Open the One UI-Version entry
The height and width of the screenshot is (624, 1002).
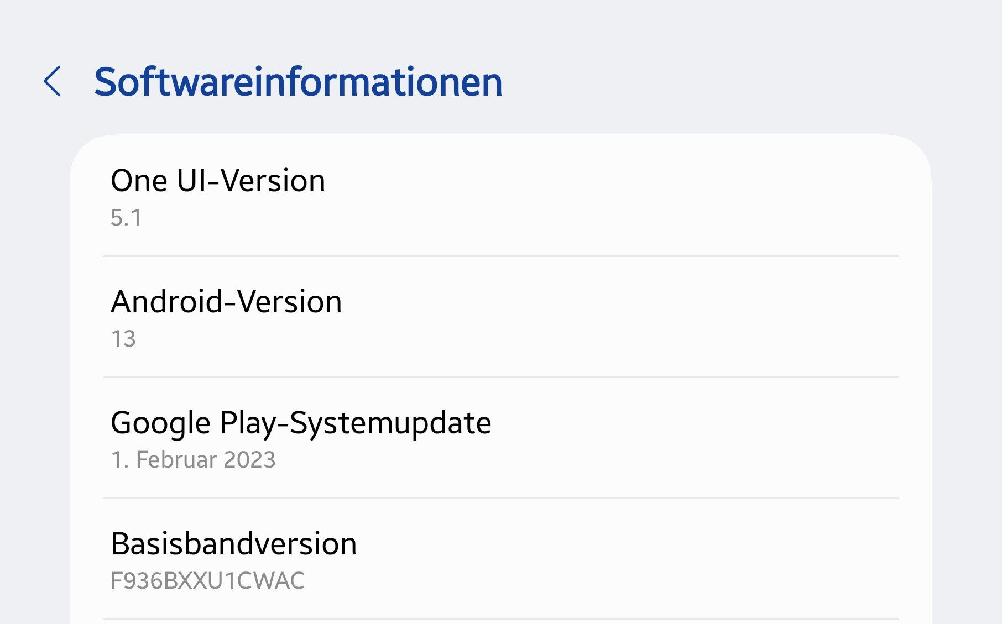(x=218, y=181)
